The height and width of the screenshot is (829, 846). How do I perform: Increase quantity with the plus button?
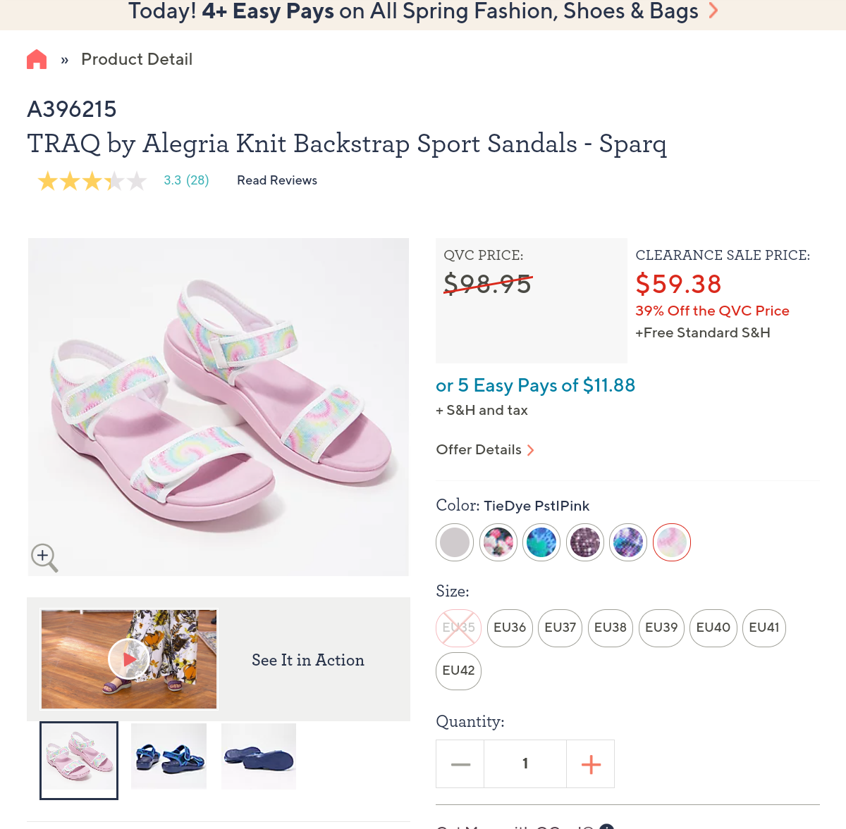591,764
